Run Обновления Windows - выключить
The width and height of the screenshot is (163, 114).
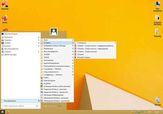pyautogui.click(x=57, y=101)
